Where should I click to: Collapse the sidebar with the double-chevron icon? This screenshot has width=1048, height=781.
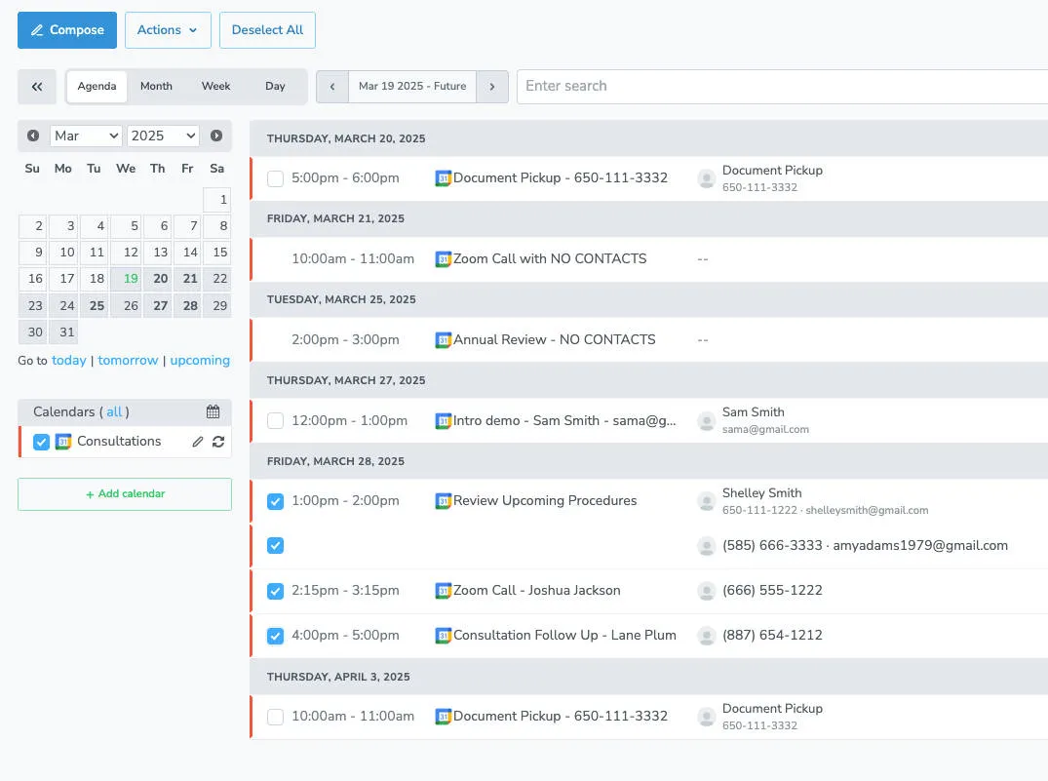click(36, 87)
